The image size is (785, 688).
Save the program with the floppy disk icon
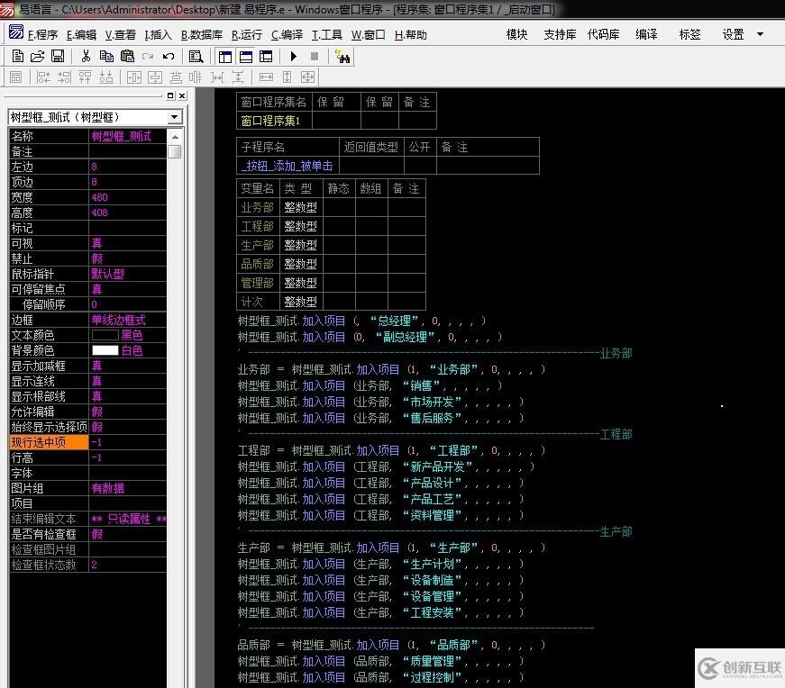click(58, 56)
